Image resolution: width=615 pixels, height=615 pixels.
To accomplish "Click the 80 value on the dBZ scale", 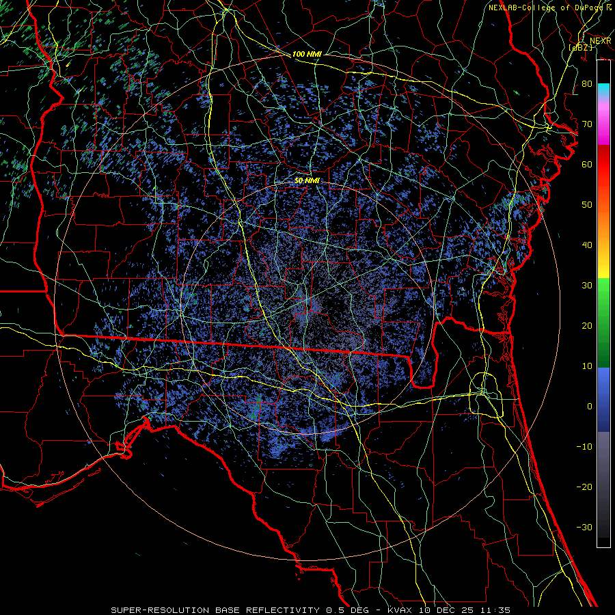I will [x=587, y=83].
